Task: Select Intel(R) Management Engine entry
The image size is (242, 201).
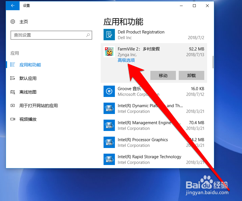Action: point(154,125)
